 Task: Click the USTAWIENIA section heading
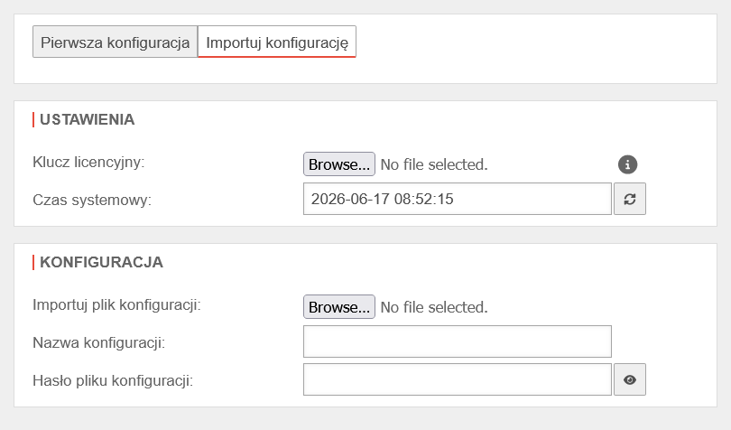88,119
